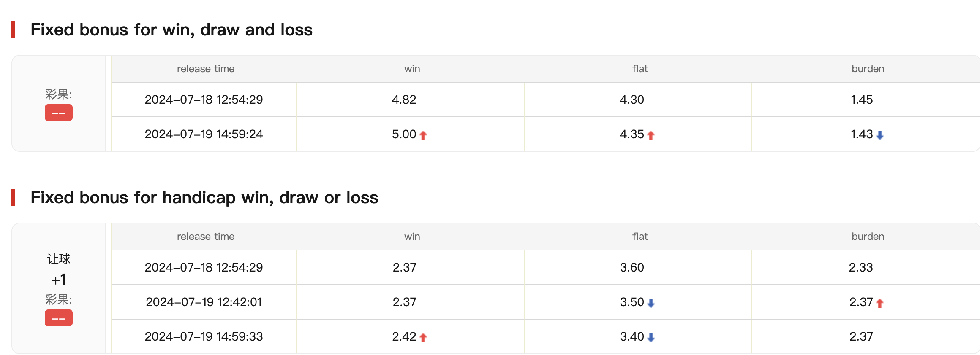Click 'Fixed bonus for handicap win, draw or loss' heading
Screen dimensions: 980x355
[x=204, y=198]
